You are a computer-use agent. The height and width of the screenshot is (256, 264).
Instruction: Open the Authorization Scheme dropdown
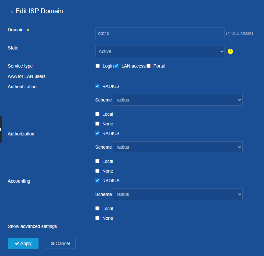(178, 147)
